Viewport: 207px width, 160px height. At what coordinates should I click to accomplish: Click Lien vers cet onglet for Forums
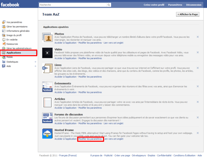[113, 123]
